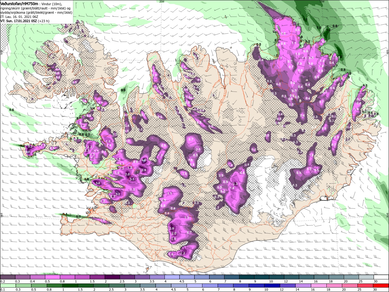The height and width of the screenshot is (292, 389).
Task: Select upper scale swatch starting at 6
Action: coord(217,277)
